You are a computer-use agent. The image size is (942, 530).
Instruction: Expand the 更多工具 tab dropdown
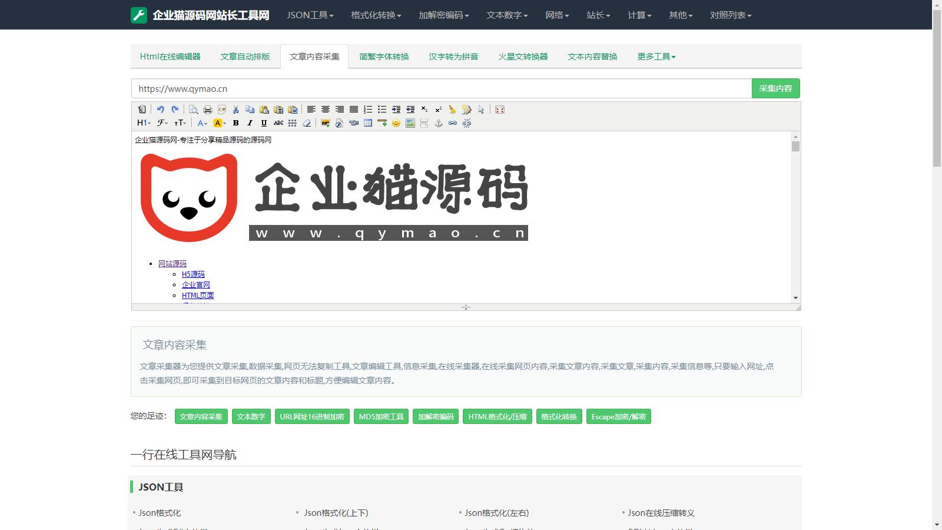click(x=656, y=57)
